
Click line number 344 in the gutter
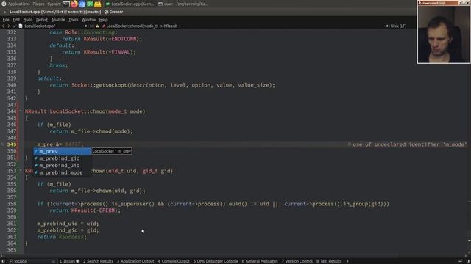pos(12,111)
